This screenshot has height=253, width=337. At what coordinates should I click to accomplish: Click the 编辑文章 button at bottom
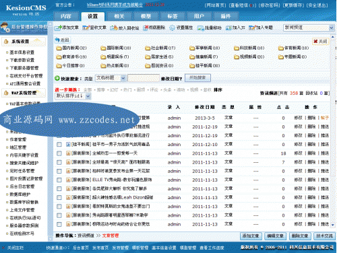(x=275, y=236)
